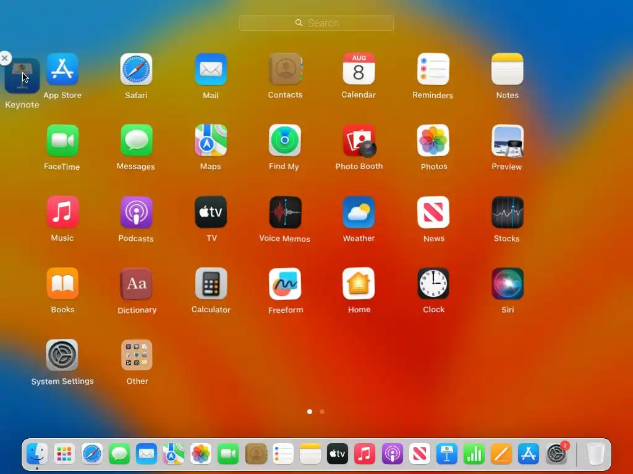This screenshot has height=474, width=633.
Task: Open FaceTime from the Dock
Action: point(228,454)
